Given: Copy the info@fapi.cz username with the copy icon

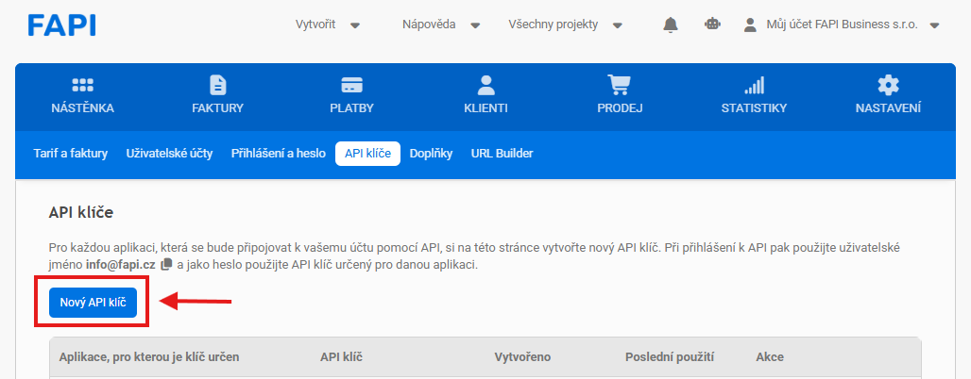Looking at the screenshot, I should tap(165, 265).
